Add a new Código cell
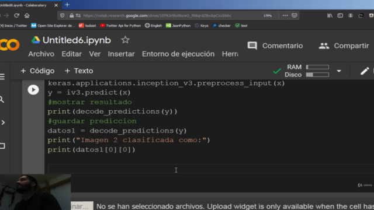Screen dimensions: 374x210 pyautogui.click(x=37, y=71)
